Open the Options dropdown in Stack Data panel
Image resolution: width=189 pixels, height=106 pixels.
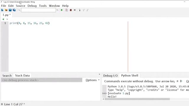click(x=92, y=80)
